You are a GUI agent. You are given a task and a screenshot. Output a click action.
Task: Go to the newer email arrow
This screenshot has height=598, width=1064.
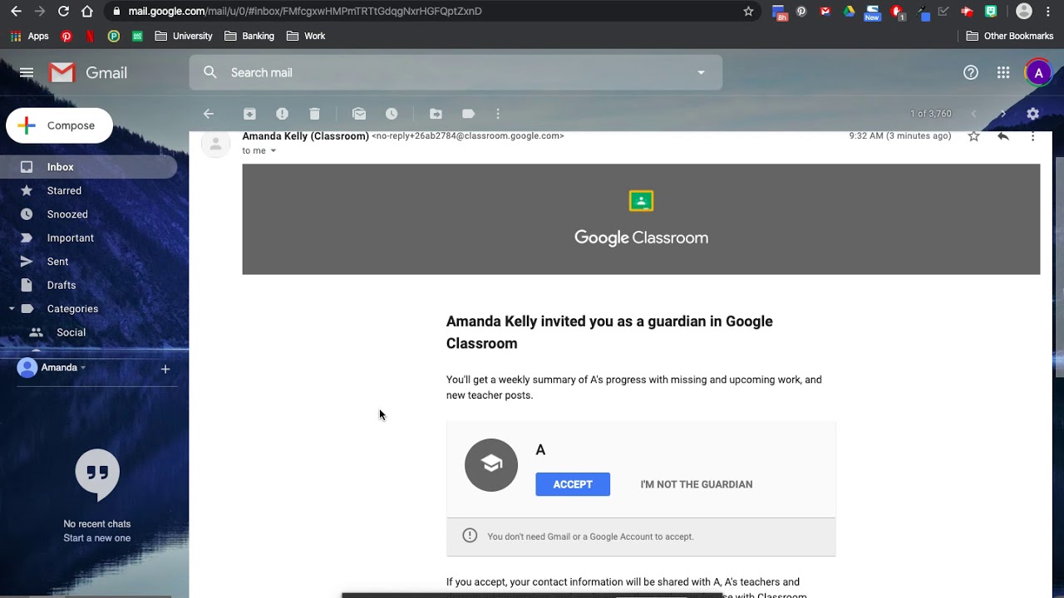(973, 114)
